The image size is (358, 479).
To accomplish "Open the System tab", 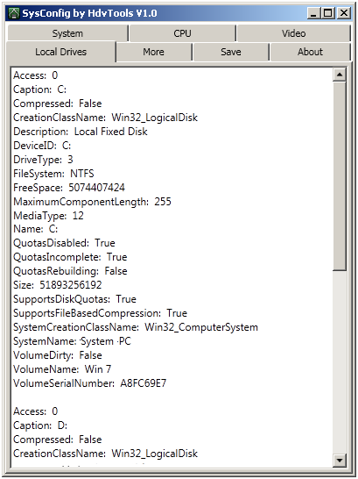I will point(67,33).
